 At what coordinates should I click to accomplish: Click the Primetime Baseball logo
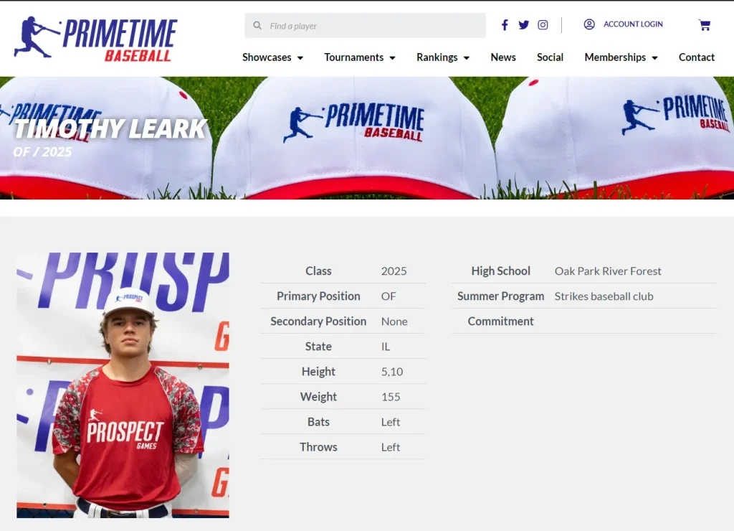point(95,39)
